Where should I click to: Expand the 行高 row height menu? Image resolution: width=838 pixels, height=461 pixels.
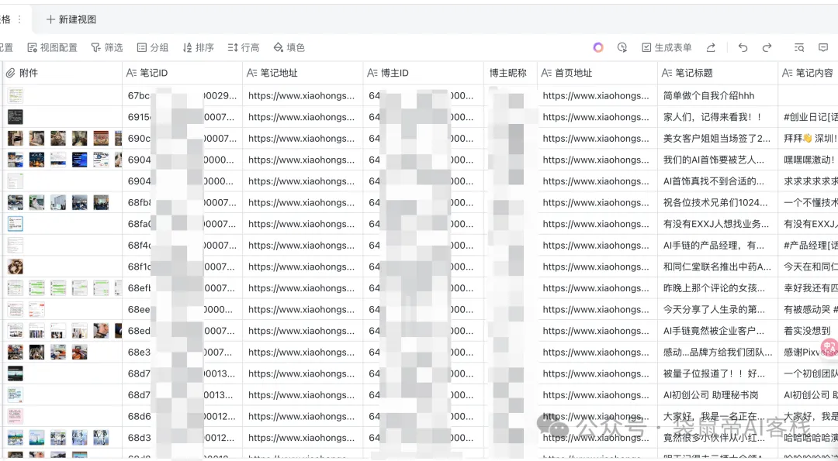[x=244, y=47]
